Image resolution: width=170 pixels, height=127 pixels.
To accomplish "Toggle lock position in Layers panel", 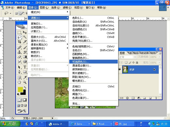I will [x=133, y=63].
